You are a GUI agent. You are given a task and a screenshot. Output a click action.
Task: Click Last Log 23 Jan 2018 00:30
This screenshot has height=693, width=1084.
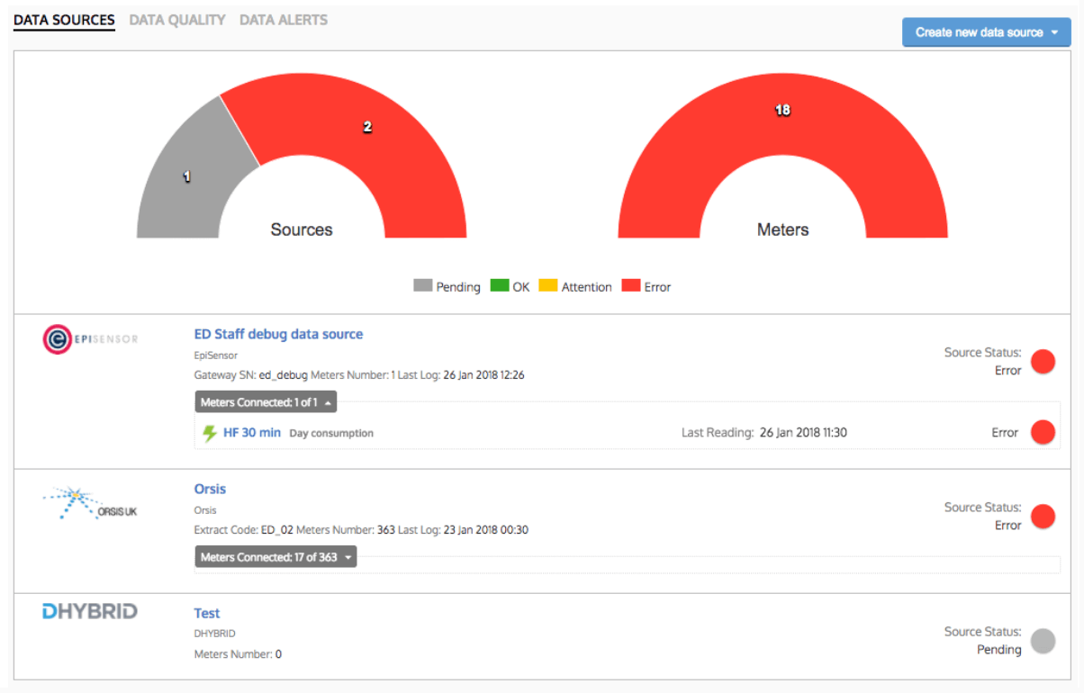click(x=463, y=530)
